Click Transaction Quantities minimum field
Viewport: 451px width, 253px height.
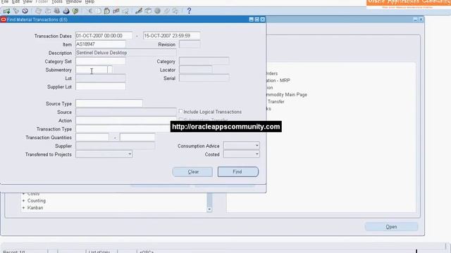coord(92,137)
